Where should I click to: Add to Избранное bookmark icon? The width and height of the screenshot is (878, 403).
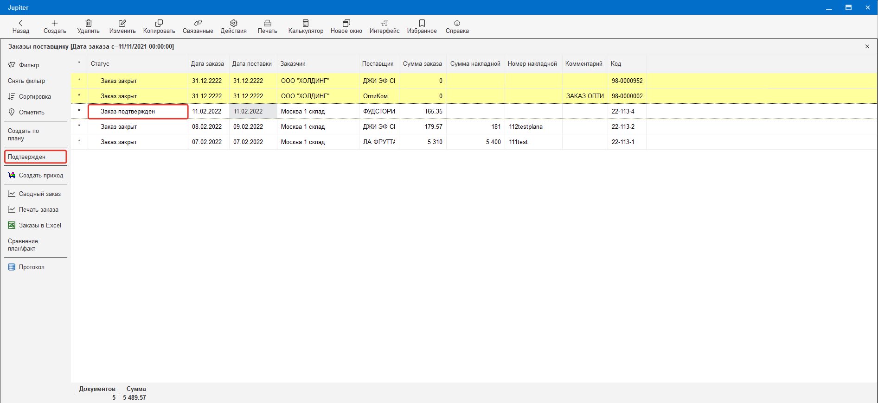(x=422, y=27)
